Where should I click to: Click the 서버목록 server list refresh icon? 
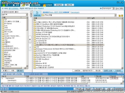(x=37, y=14)
